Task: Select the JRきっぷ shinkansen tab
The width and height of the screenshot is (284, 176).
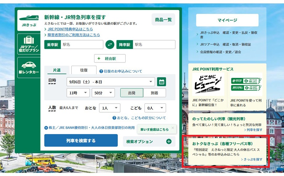Action: point(29,21)
